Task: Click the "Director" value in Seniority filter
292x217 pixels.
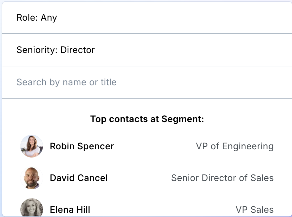Action: click(x=78, y=50)
